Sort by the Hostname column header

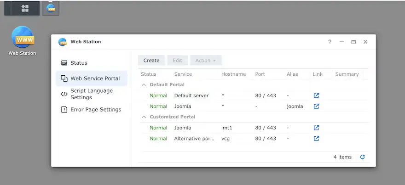233,74
